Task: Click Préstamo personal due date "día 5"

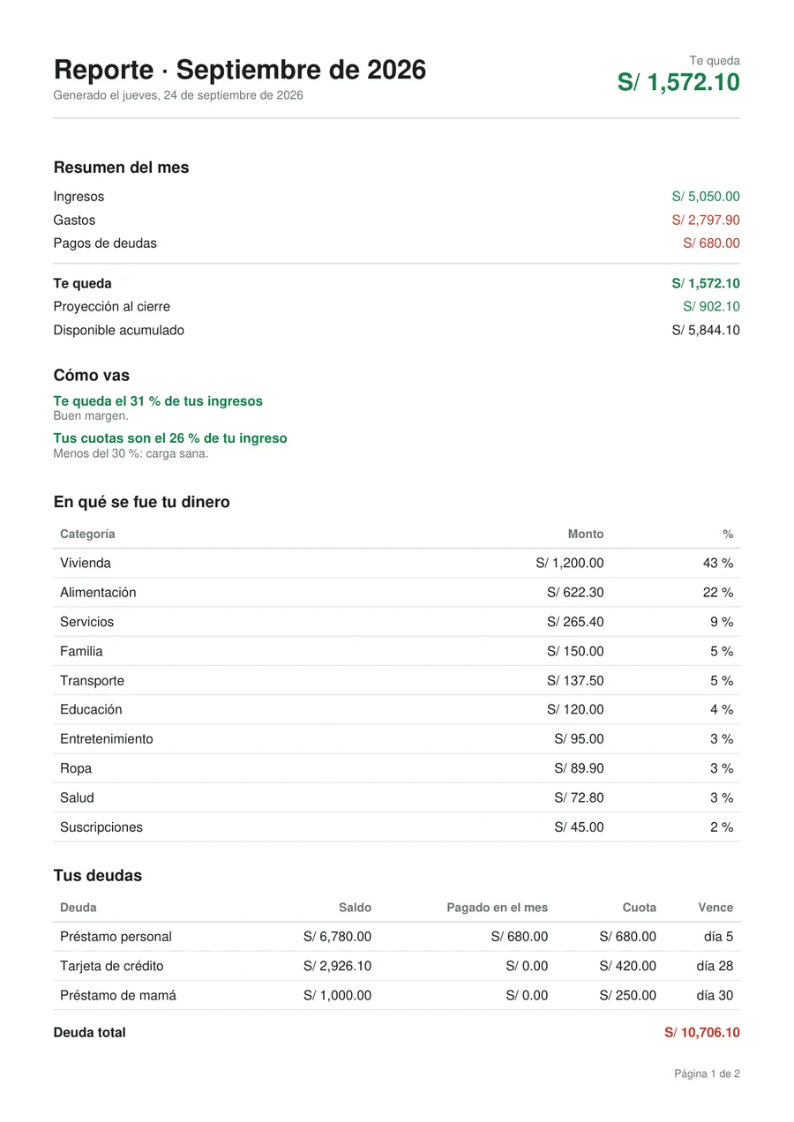Action: (719, 937)
